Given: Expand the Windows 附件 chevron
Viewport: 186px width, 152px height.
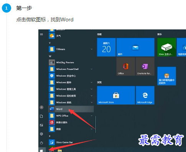Looking at the screenshot, I should tap(92, 82).
